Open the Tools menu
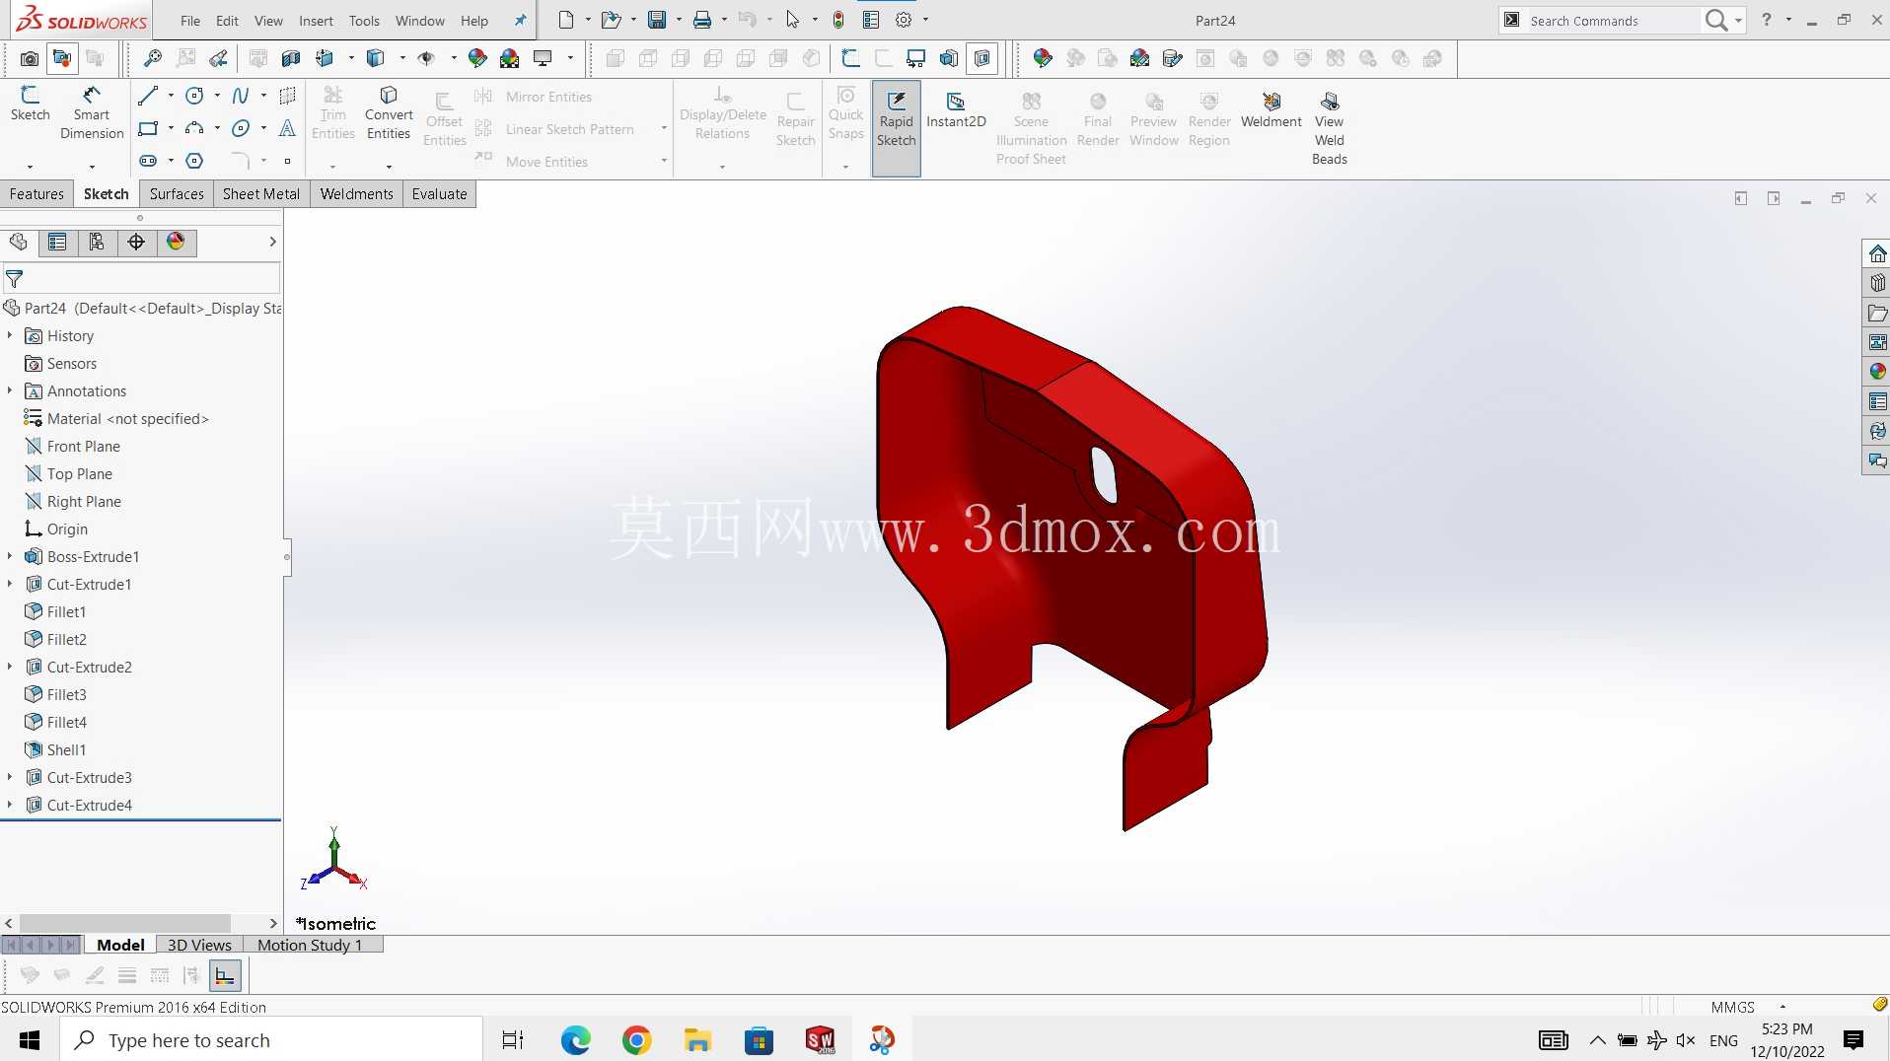 coord(364,21)
